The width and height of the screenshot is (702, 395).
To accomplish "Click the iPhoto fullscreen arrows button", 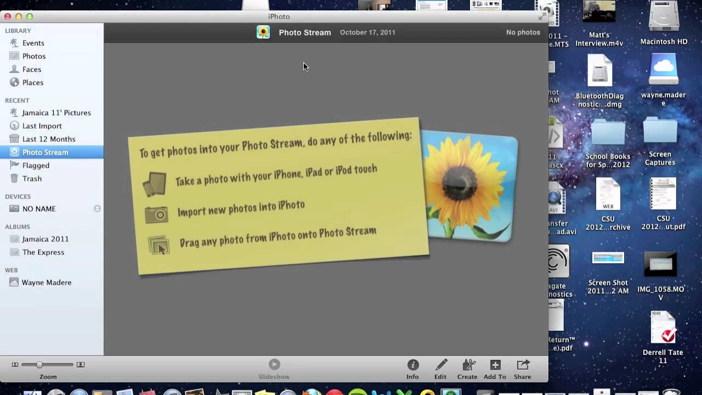I will (541, 17).
